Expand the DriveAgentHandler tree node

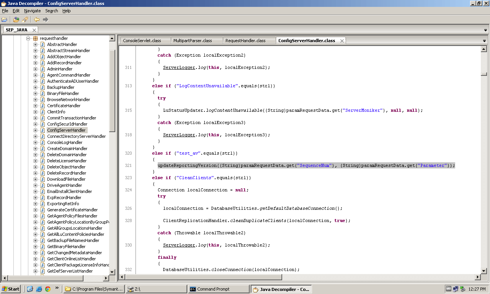coord(35,185)
